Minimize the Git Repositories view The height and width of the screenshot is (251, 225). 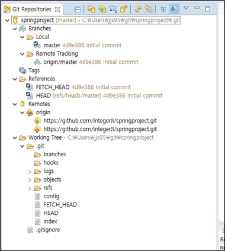(x=197, y=8)
